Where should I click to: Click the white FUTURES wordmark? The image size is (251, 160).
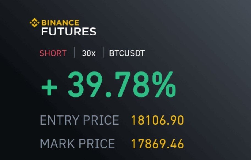pyautogui.click(x=69, y=32)
